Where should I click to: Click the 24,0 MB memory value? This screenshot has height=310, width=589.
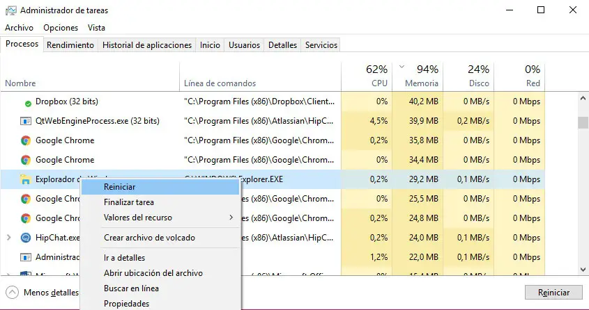point(423,238)
